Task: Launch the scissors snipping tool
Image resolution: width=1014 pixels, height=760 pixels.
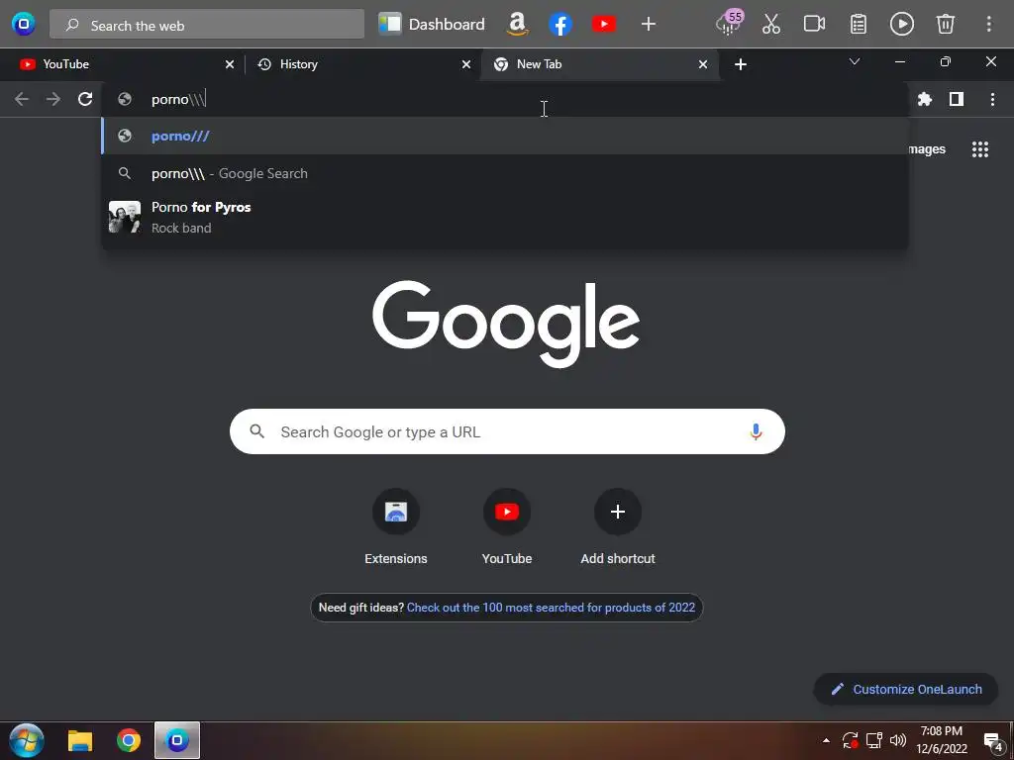Action: tap(770, 25)
